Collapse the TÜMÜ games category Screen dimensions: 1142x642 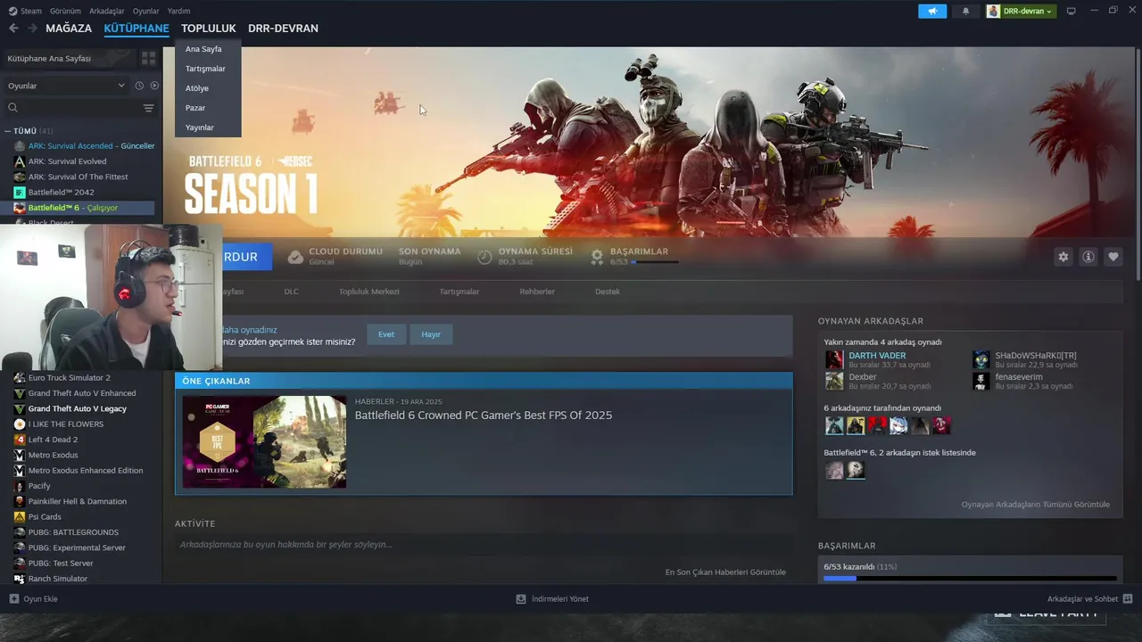pyautogui.click(x=8, y=131)
